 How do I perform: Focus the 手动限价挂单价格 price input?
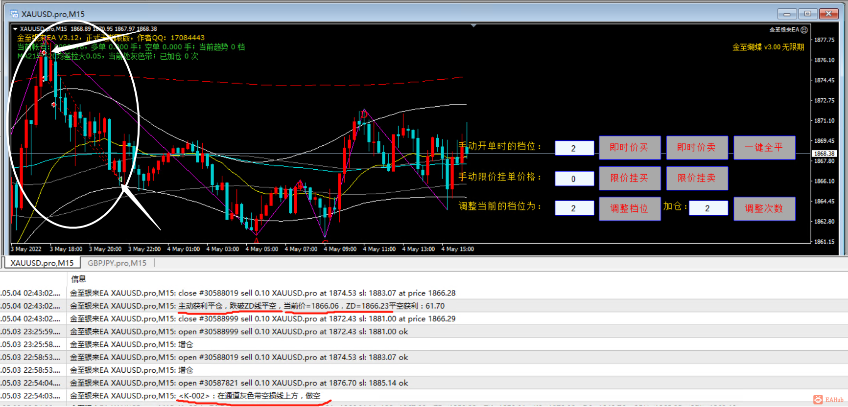tap(574, 179)
